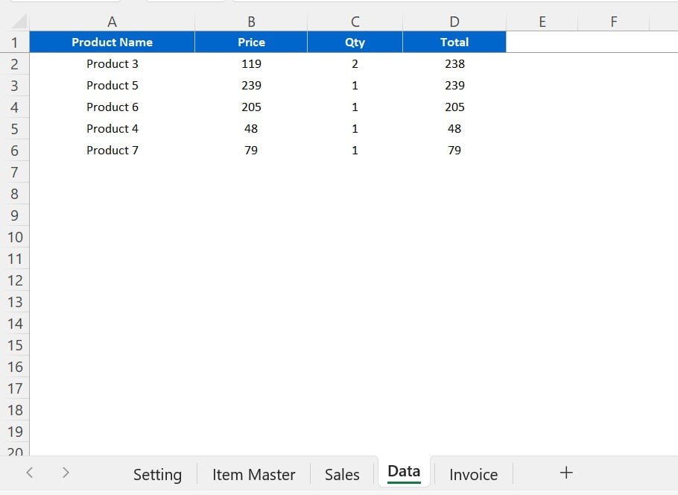
Task: Select Price cell in Product 7 row
Action: tap(251, 150)
